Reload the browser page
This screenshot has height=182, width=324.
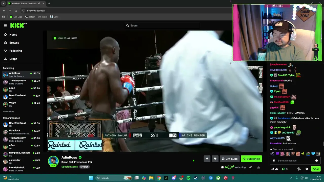16,11
